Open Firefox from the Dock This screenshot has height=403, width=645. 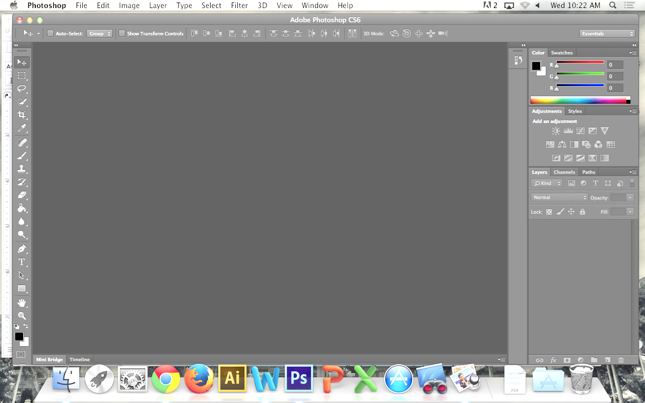[199, 379]
